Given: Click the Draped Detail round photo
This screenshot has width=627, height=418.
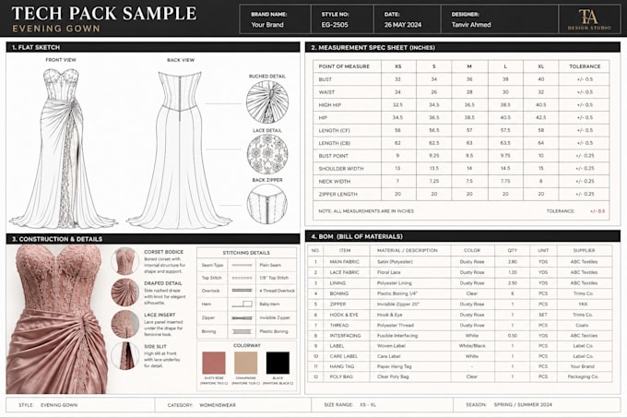Looking at the screenshot, I should (124, 293).
